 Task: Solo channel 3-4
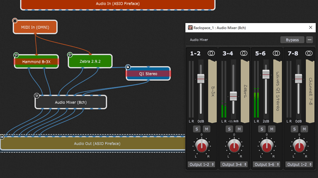(x=229, y=129)
